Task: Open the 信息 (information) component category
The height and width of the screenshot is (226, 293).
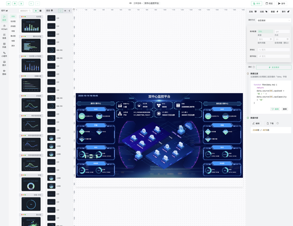Action: tap(4, 36)
